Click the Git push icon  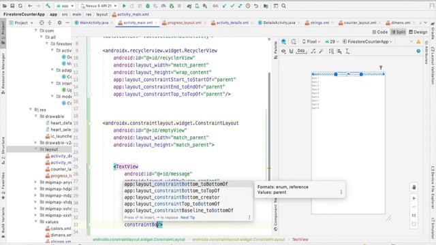coord(240,6)
